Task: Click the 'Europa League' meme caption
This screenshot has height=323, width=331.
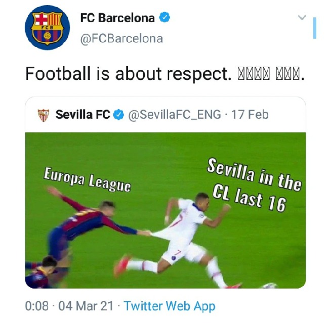Action: click(x=87, y=179)
